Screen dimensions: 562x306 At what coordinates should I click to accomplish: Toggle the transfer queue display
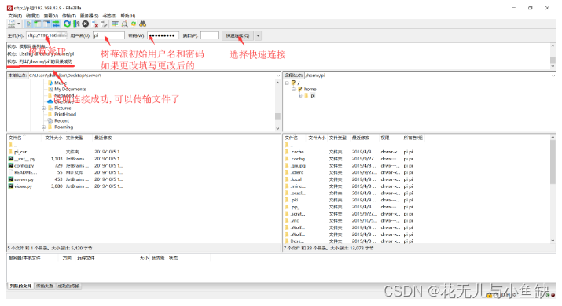tap(56, 24)
